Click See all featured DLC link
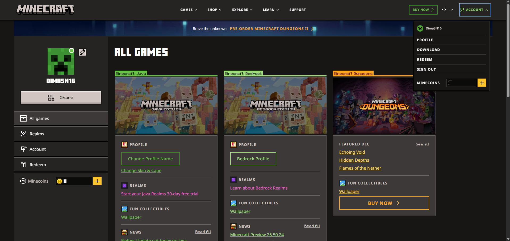510x241 pixels. pyautogui.click(x=422, y=144)
